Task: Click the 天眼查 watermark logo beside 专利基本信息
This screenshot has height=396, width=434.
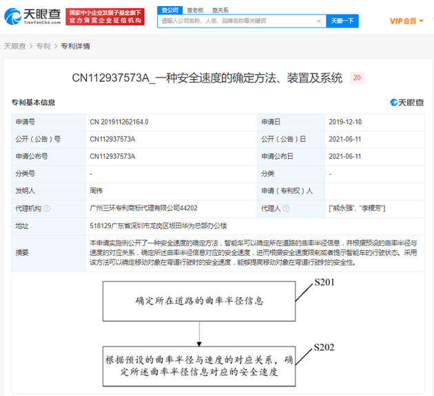Action: (x=406, y=102)
